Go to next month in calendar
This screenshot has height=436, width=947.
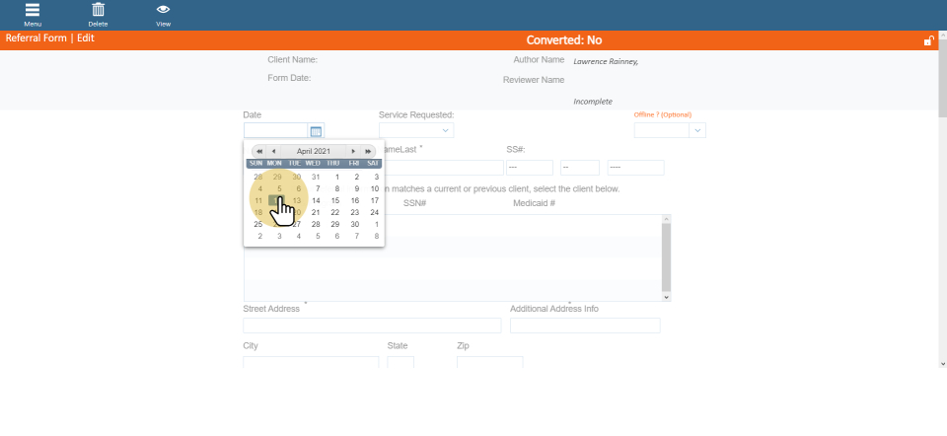[x=354, y=151]
